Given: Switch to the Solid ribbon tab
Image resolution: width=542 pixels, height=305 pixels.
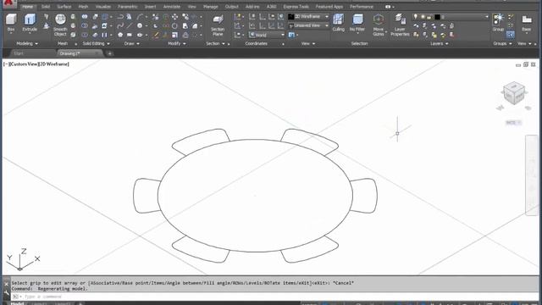Looking at the screenshot, I should tap(46, 7).
